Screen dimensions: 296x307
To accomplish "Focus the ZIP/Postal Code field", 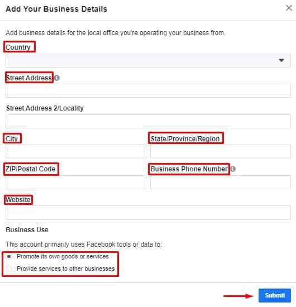I will pyautogui.click(x=76, y=182).
